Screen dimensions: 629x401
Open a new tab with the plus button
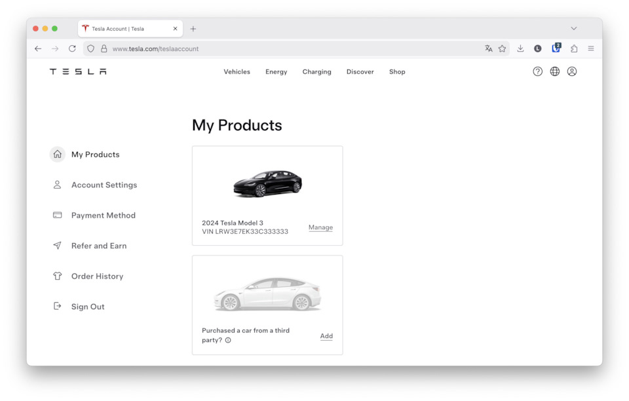coord(193,29)
